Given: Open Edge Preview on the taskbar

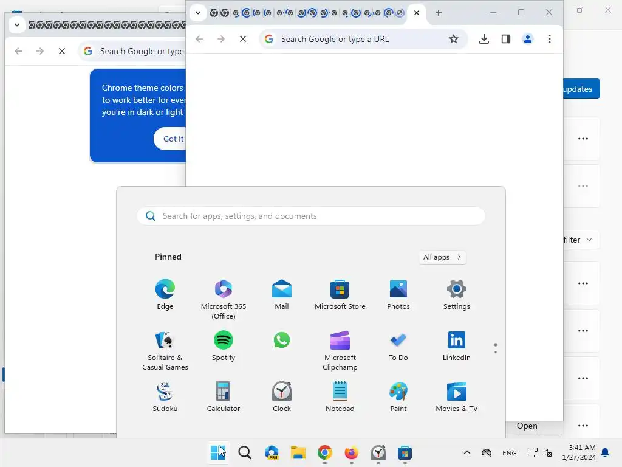Looking at the screenshot, I should [272, 452].
